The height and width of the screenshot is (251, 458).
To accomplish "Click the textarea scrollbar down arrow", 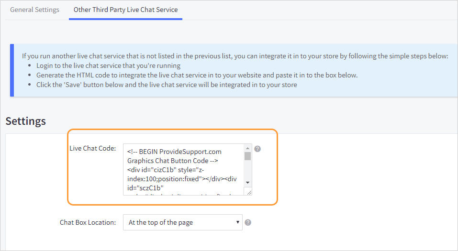I will tap(248, 183).
